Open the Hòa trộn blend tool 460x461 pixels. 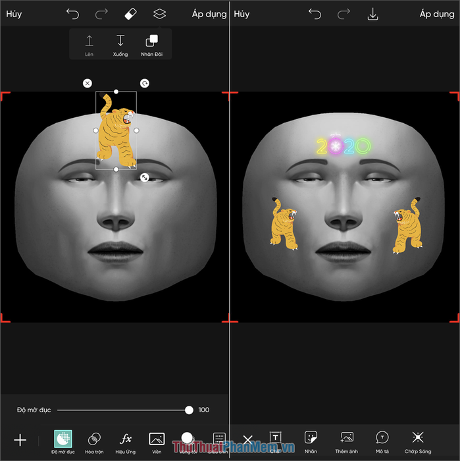tap(94, 442)
